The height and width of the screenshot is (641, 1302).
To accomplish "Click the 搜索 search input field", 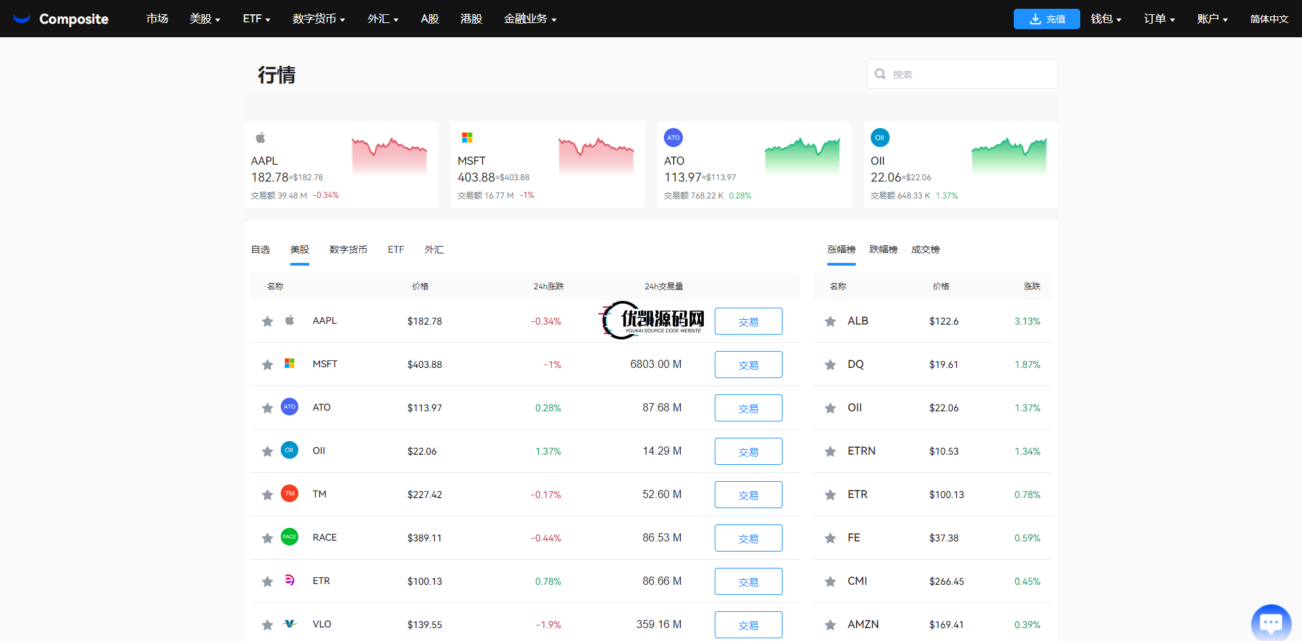I will (970, 74).
